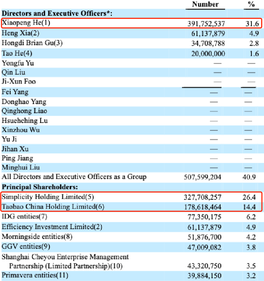Click the name 'Xinzhou Wu'
Screen dimensions: 264x281
coord(21,130)
